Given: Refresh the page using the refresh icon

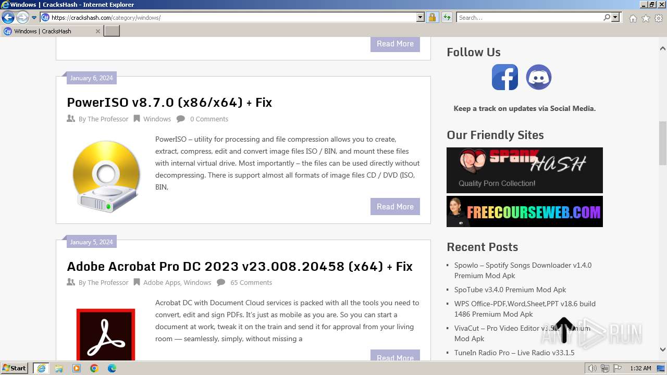Looking at the screenshot, I should pos(447,18).
